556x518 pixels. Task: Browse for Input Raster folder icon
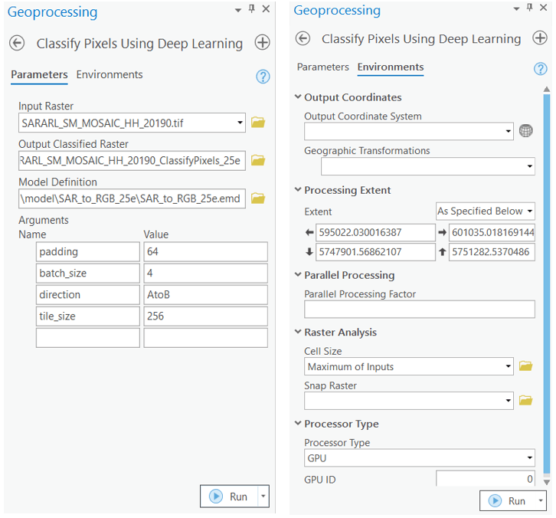(x=258, y=123)
